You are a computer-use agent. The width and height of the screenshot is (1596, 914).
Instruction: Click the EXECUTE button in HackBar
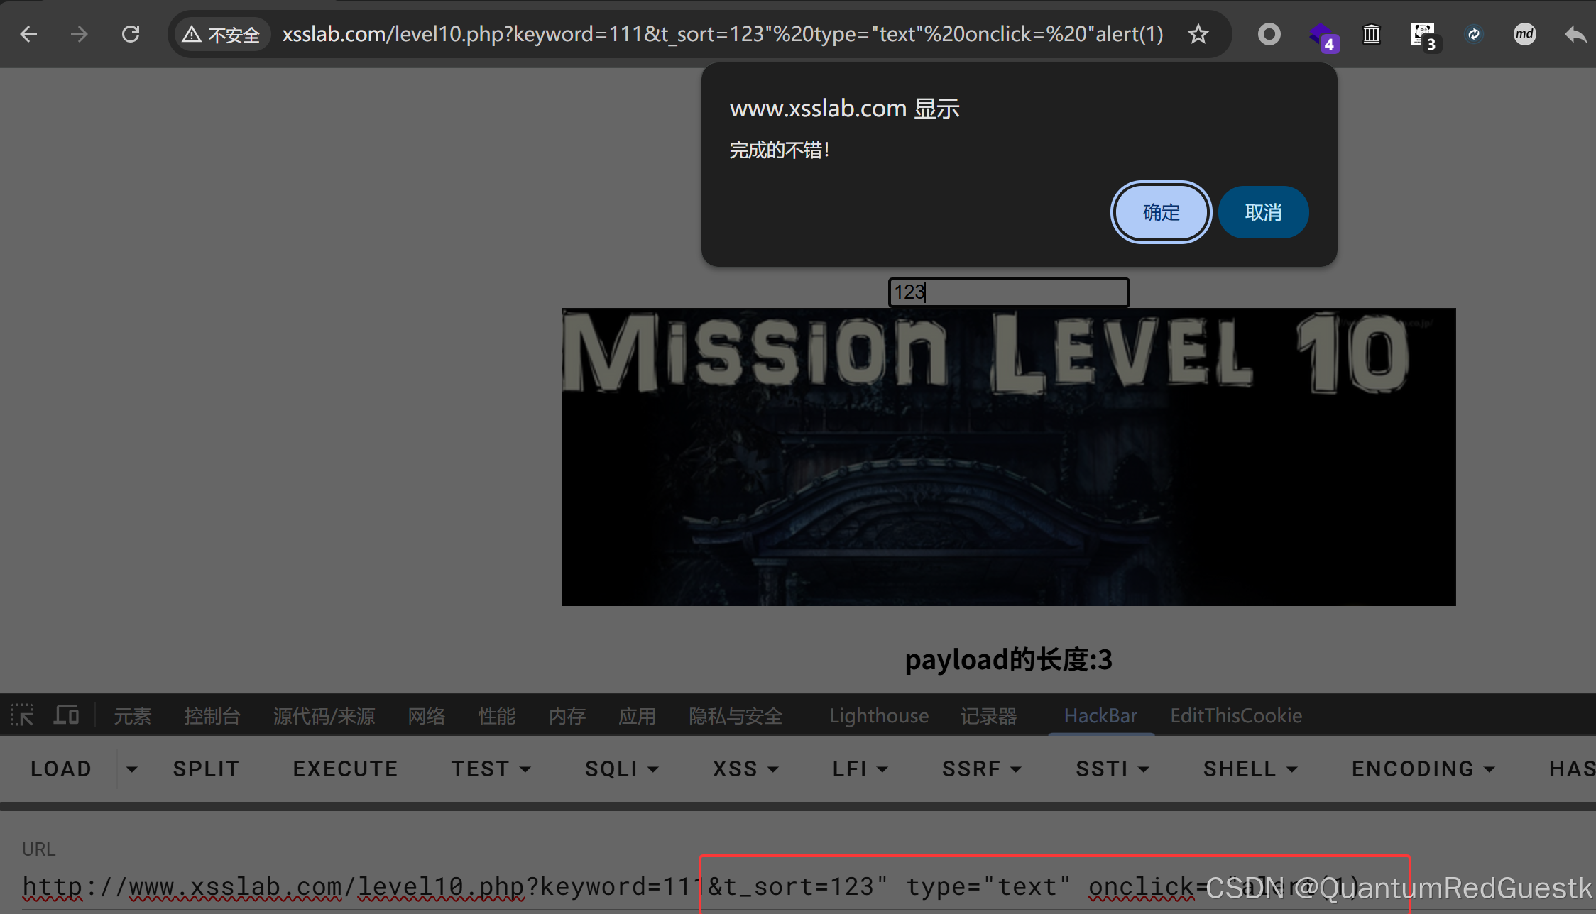(345, 769)
